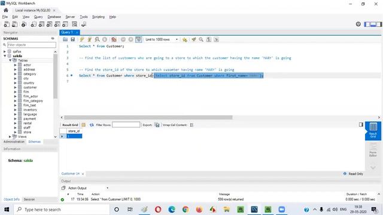Toggle stop-on-error execution mode

pos(114,39)
